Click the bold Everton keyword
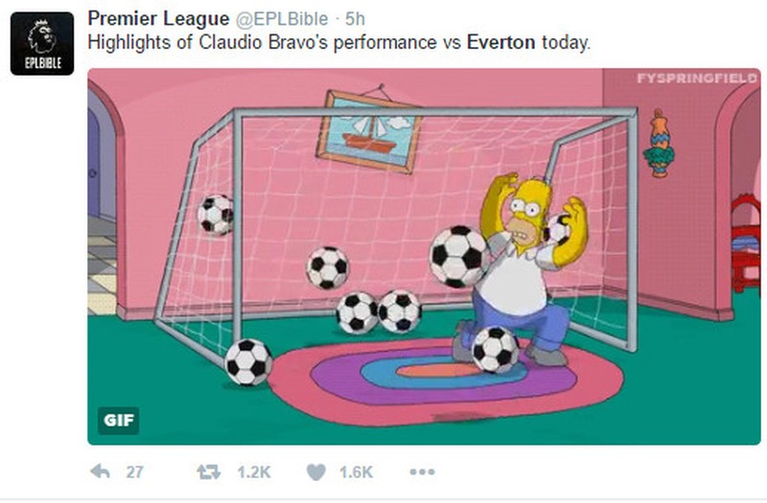This screenshot has width=767, height=503. click(500, 42)
